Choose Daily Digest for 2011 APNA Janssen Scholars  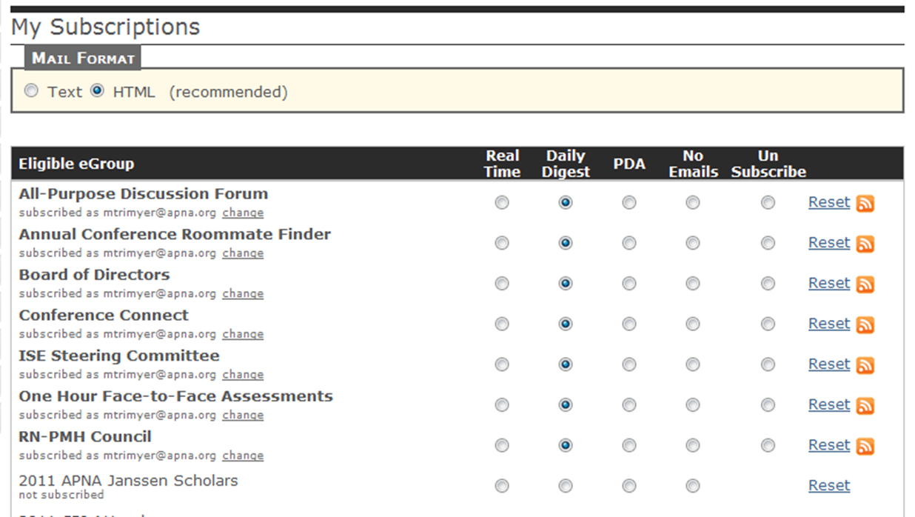(566, 486)
